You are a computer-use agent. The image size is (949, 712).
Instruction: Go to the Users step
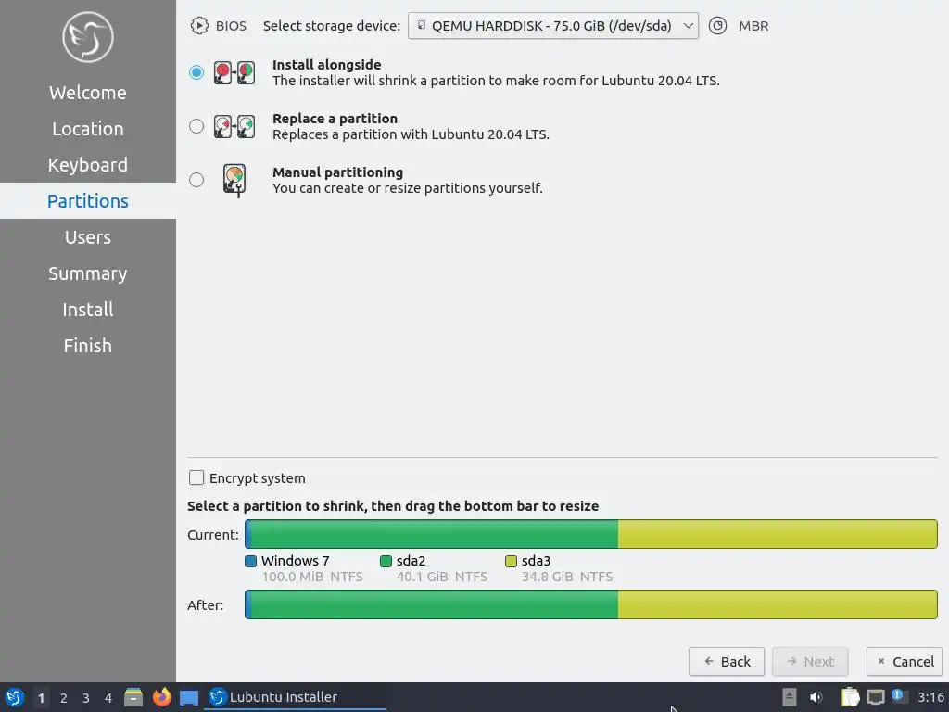(x=88, y=237)
